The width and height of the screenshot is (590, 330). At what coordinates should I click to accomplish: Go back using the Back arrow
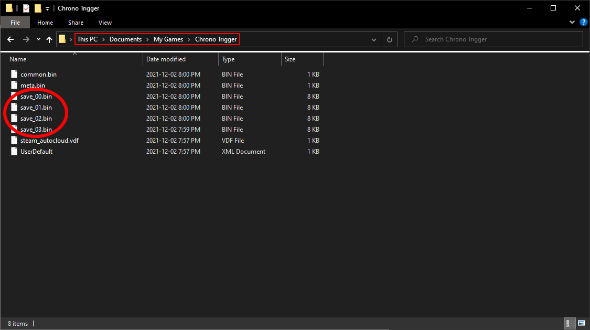click(x=10, y=39)
